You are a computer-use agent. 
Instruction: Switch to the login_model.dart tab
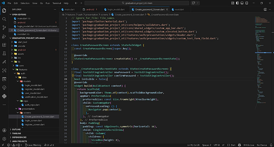115,9
